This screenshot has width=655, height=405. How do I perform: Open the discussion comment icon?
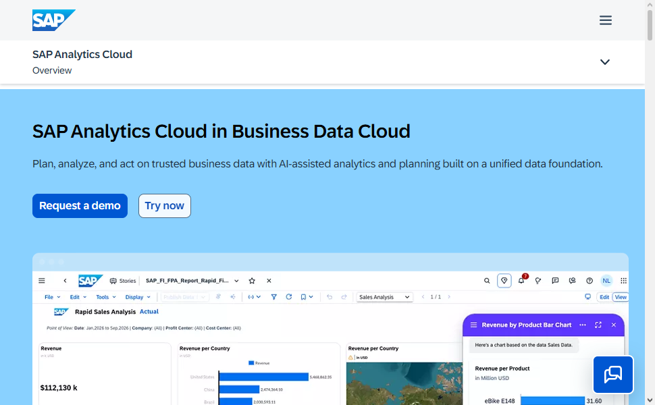click(x=555, y=281)
